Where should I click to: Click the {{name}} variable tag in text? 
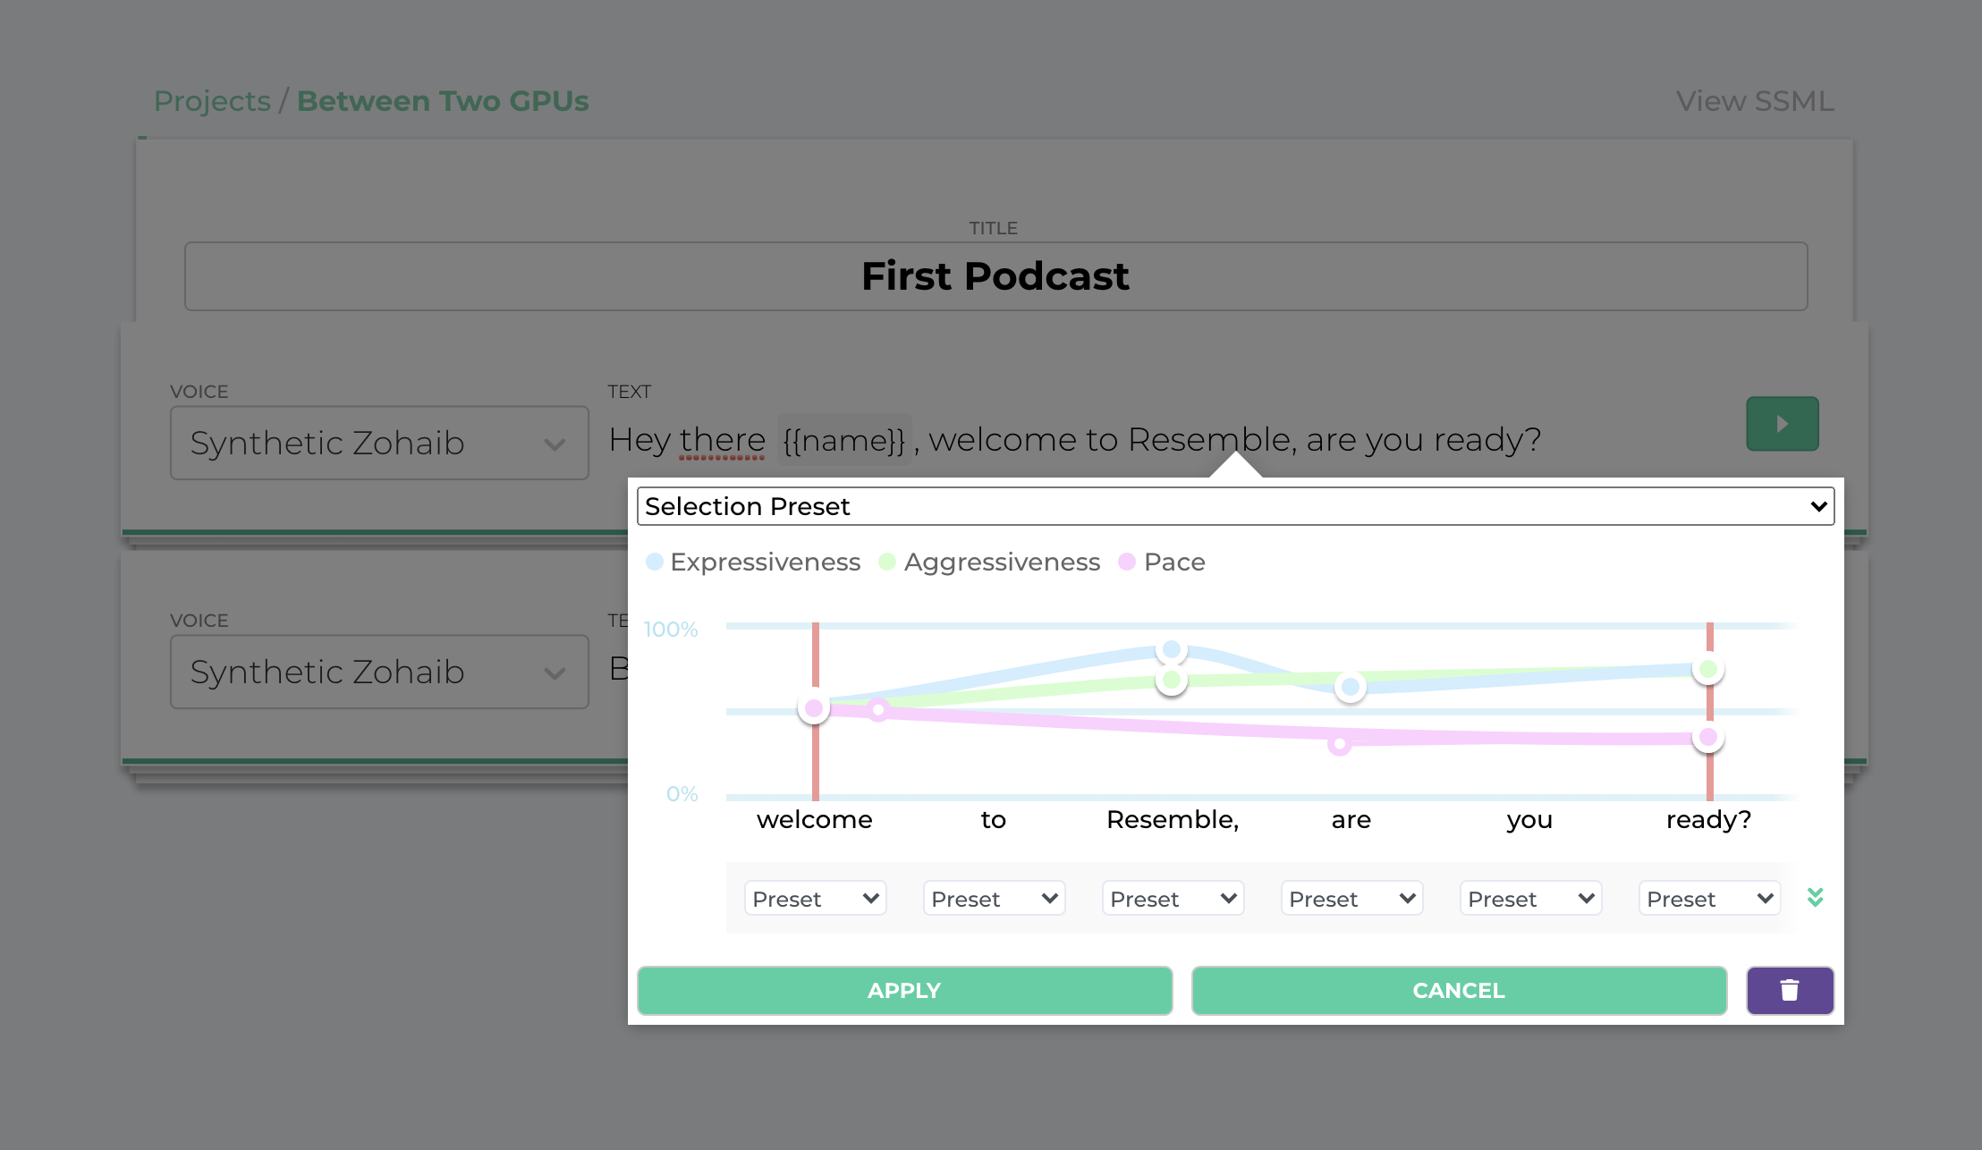pos(843,440)
